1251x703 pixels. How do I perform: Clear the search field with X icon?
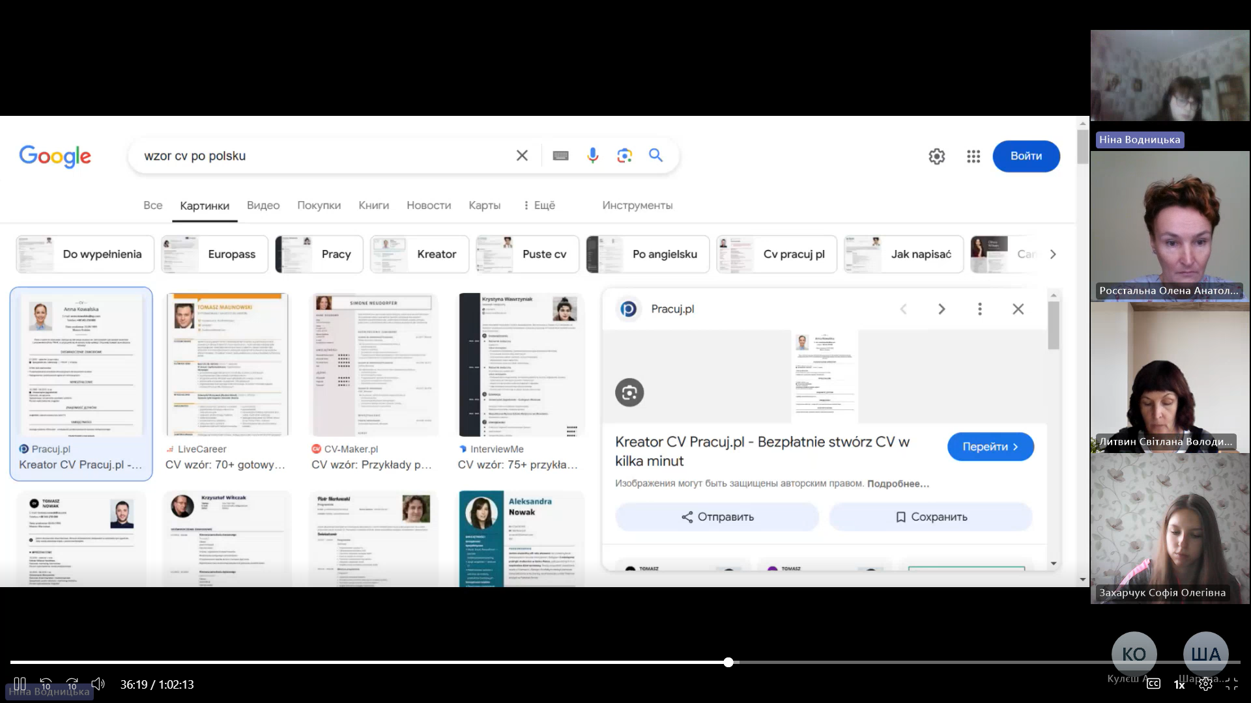click(x=522, y=156)
